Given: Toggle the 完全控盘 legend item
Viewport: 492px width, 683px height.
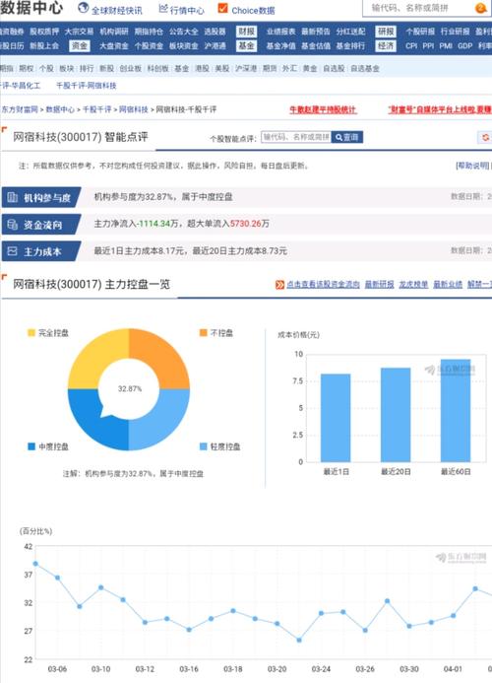Looking at the screenshot, I should pyautogui.click(x=48, y=333).
